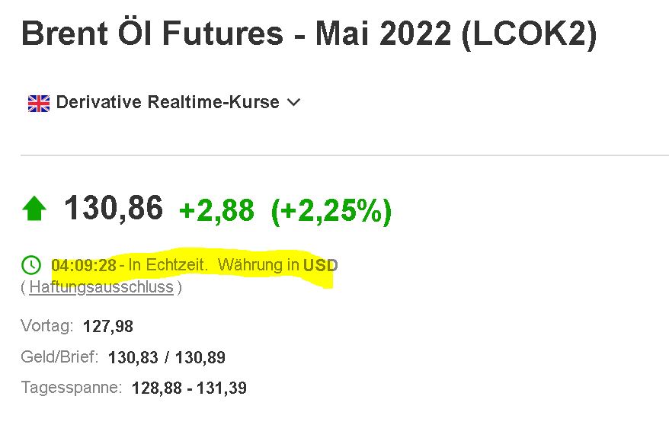Click the +2,88 change value
Image resolution: width=669 pixels, height=441 pixels.
point(216,210)
